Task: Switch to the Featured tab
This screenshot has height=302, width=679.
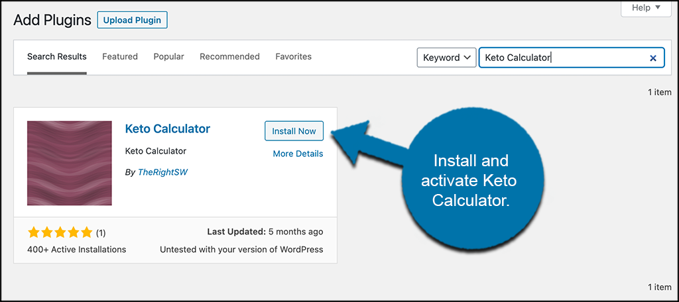Action: (x=120, y=57)
